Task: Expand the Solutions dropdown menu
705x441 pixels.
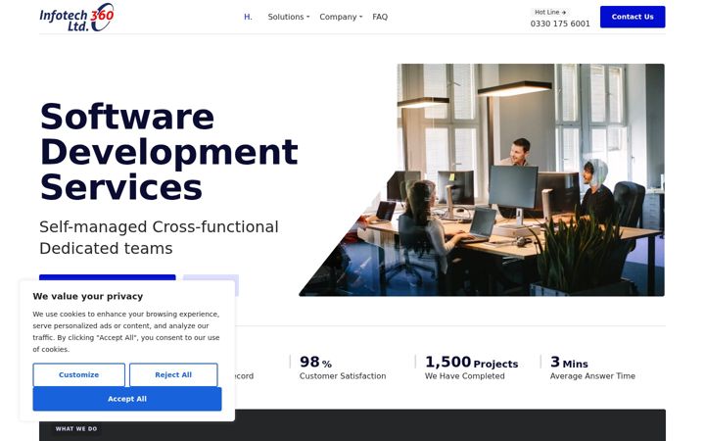Action: coord(289,17)
